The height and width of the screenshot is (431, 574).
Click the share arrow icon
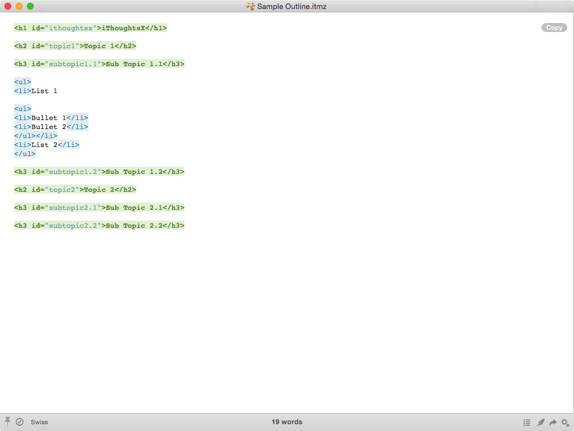point(553,422)
